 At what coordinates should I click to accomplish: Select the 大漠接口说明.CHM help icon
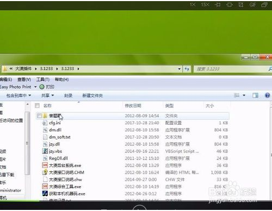tap(45, 172)
